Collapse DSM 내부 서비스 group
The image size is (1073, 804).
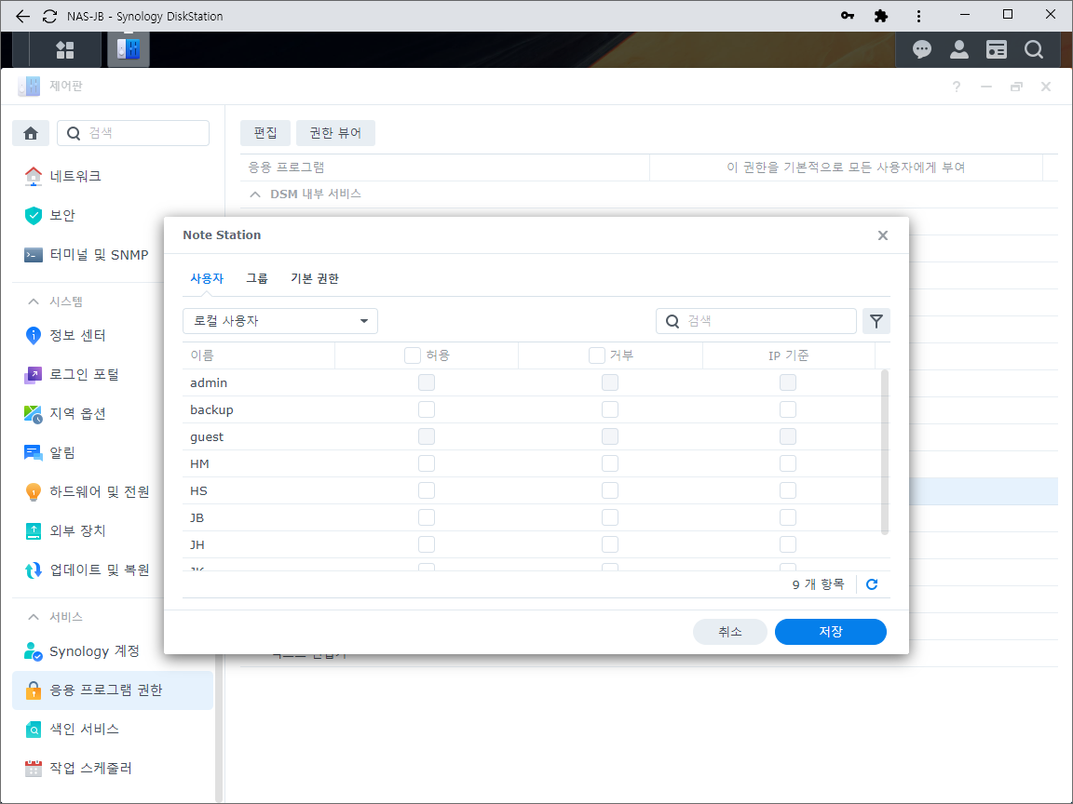pyautogui.click(x=255, y=194)
